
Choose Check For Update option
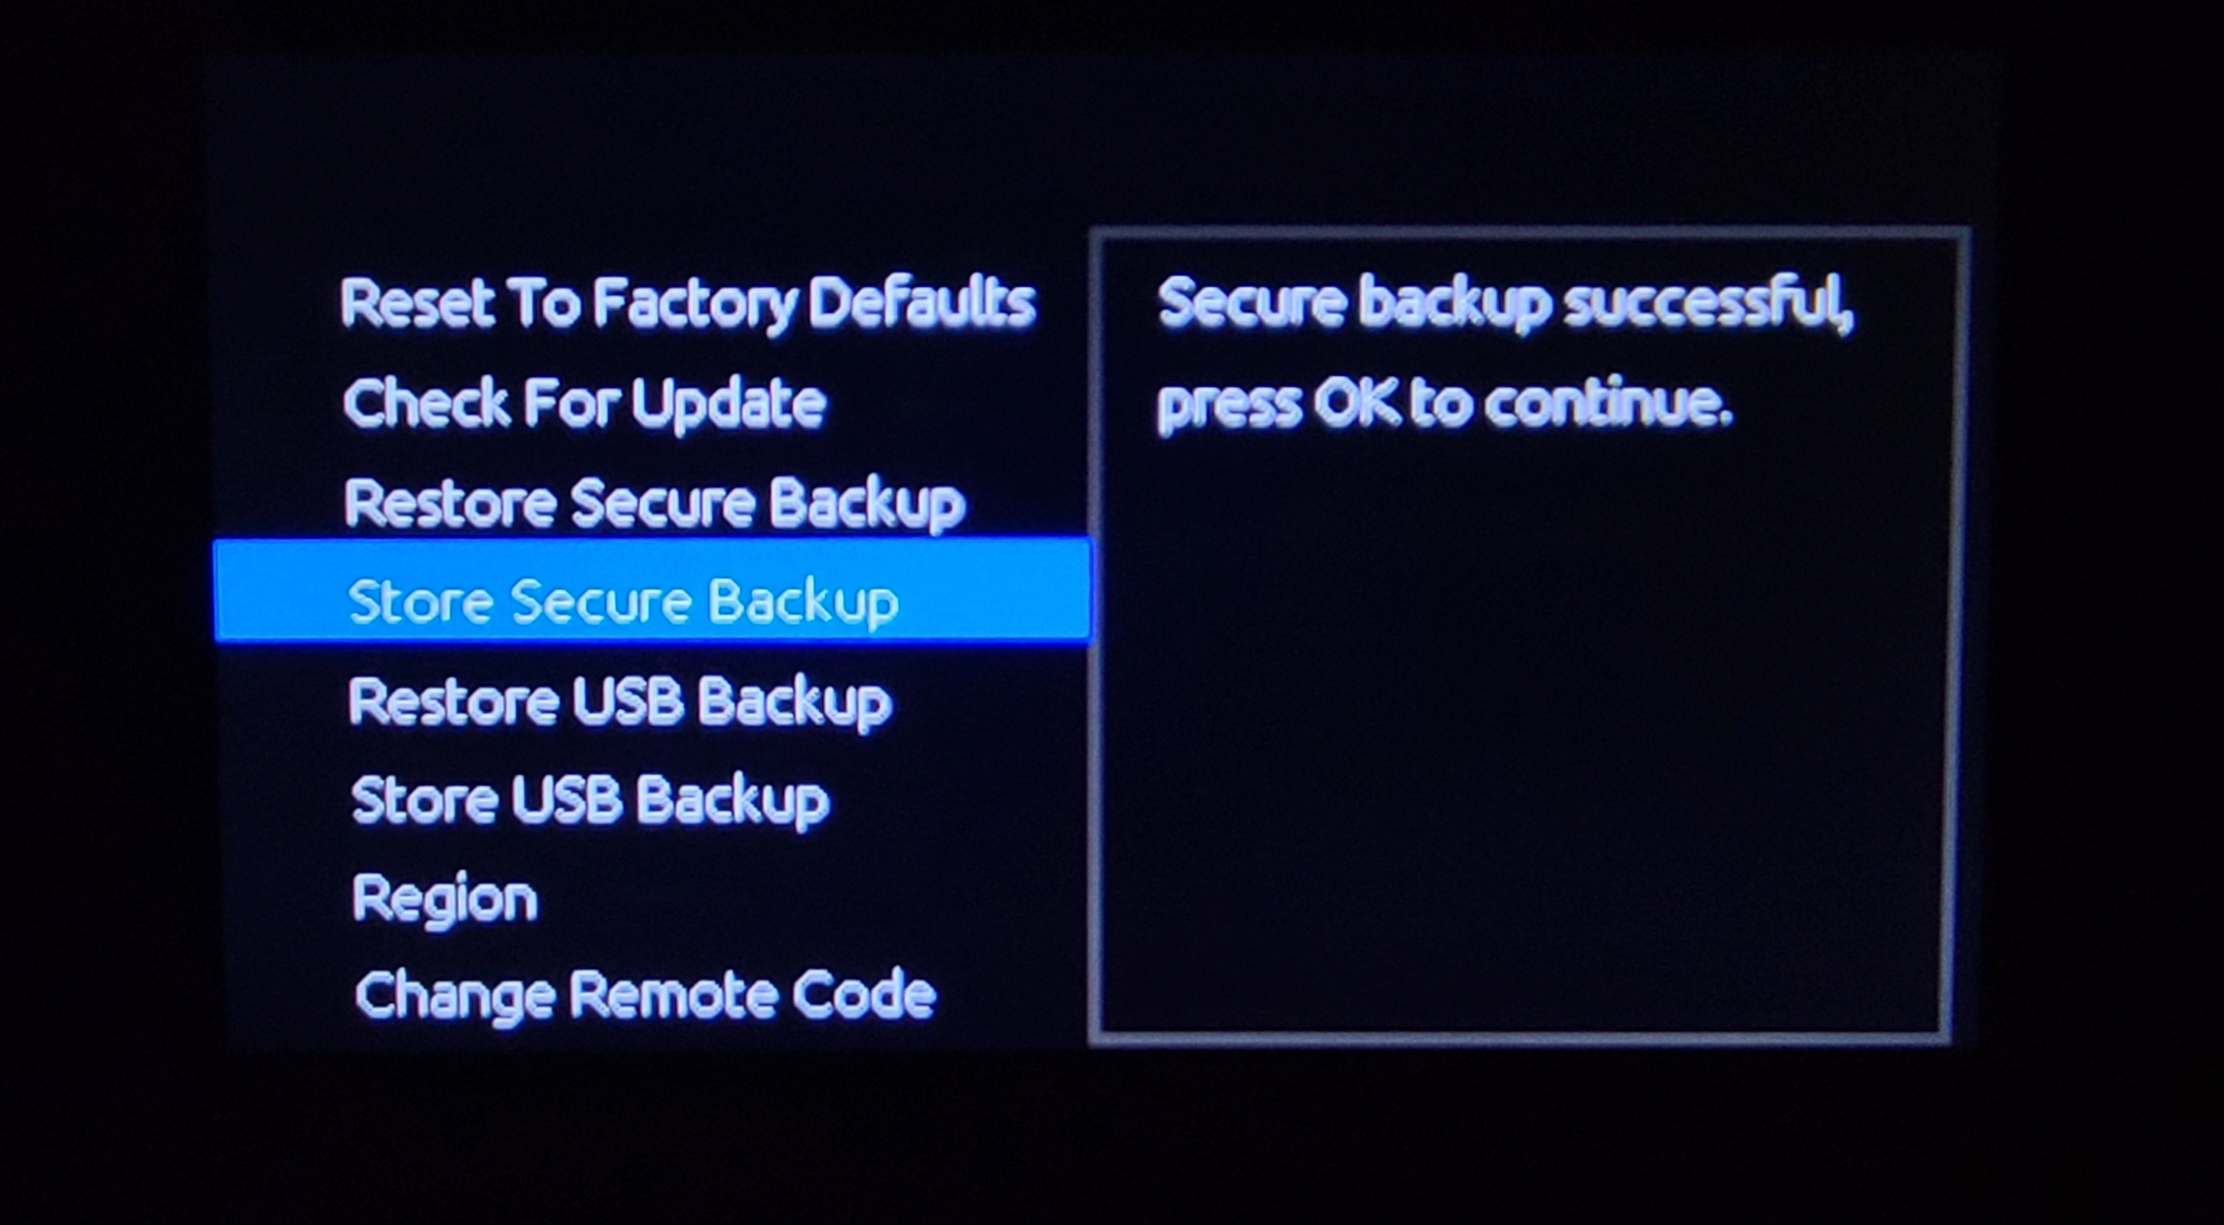tap(584, 404)
